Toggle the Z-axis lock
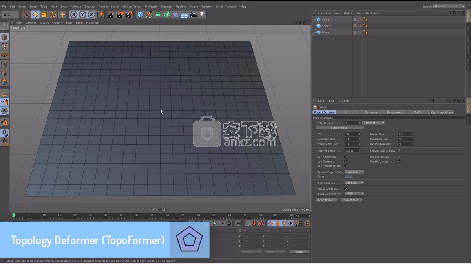 [91, 14]
